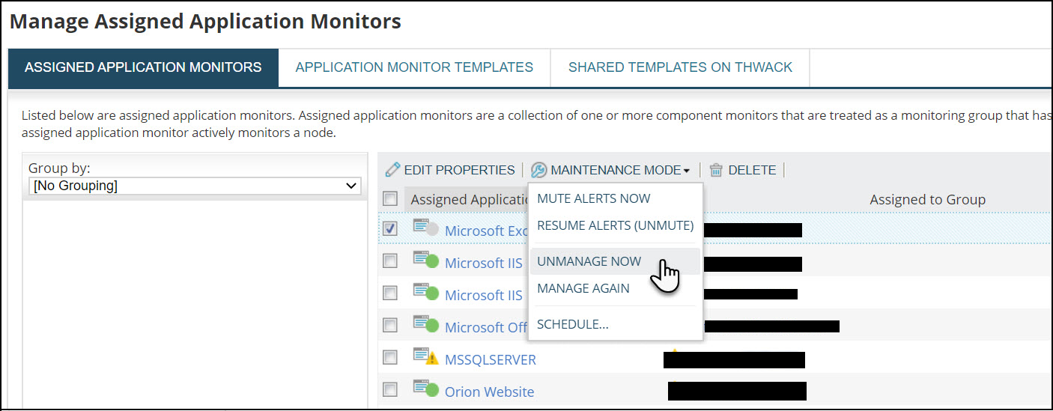Image resolution: width=1053 pixels, height=411 pixels.
Task: Toggle the select-all header checkbox
Action: (390, 198)
